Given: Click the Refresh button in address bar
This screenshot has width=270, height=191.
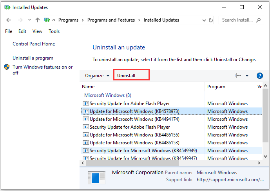Looking at the screenshot, I should point(211,20).
